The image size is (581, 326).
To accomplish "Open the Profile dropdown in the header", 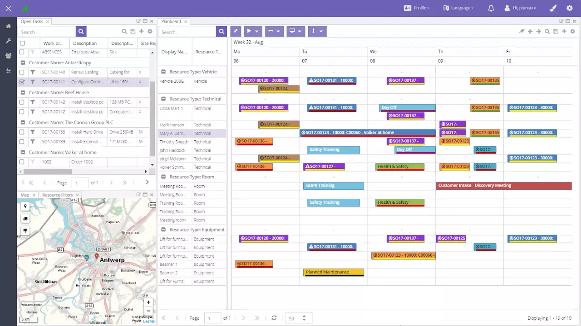I will coord(416,8).
